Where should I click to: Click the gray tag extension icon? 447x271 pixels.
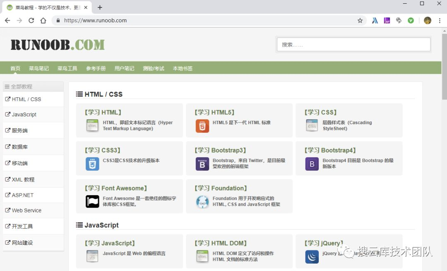(x=399, y=21)
